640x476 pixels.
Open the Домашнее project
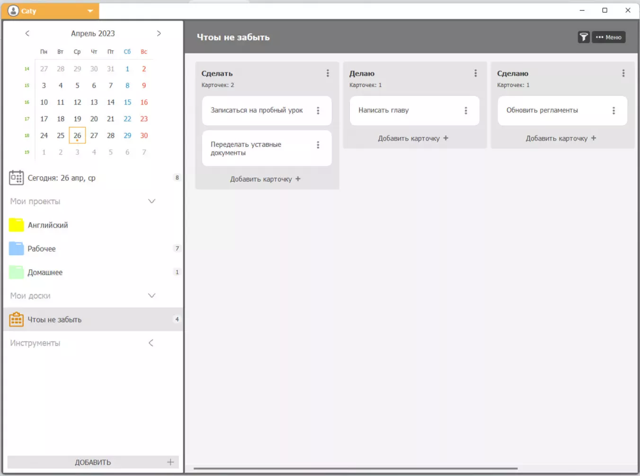(x=93, y=273)
